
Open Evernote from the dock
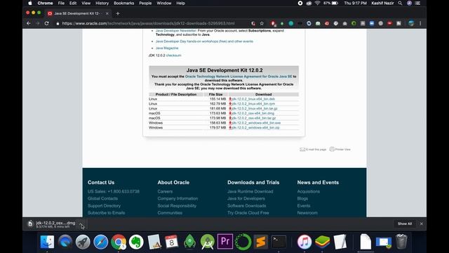pos(136,242)
